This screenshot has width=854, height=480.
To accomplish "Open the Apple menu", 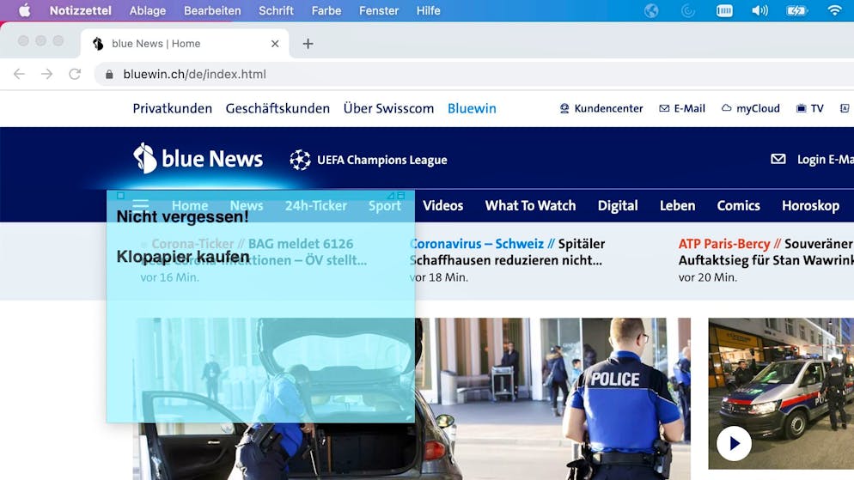I will pos(24,10).
